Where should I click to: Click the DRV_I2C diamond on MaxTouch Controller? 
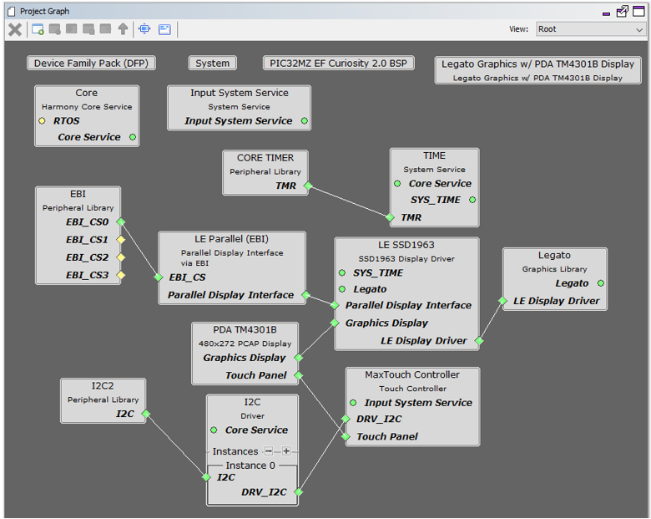[346, 419]
